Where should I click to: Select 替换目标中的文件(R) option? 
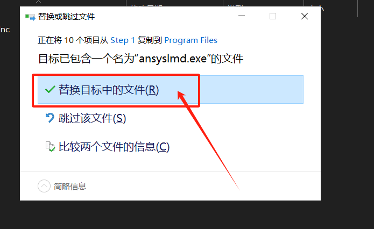coord(171,90)
